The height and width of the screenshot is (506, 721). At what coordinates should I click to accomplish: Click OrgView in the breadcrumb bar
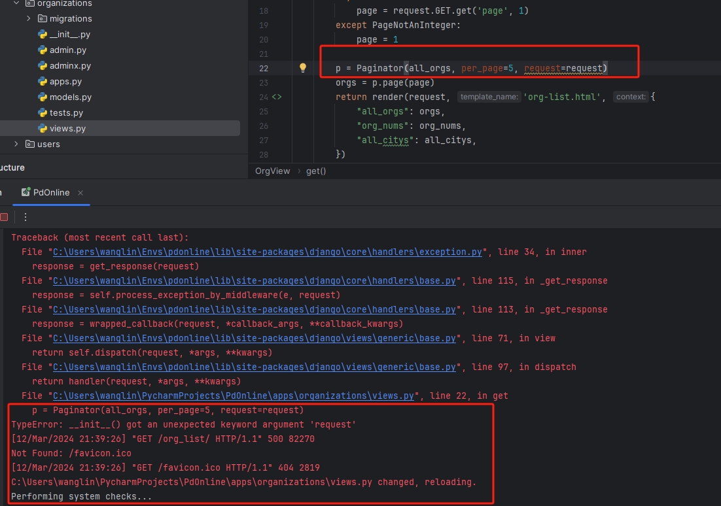(x=273, y=171)
